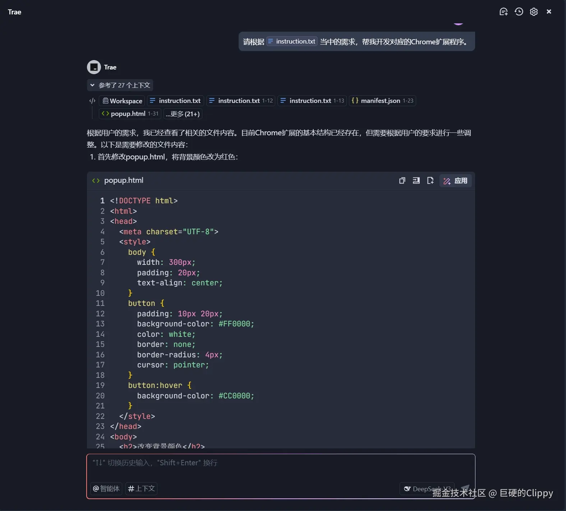566x511 pixels.
Task: Click the Trae title text at top left
Action: pos(14,12)
